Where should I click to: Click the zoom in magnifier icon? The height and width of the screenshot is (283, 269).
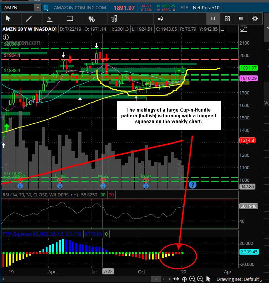click(x=192, y=279)
